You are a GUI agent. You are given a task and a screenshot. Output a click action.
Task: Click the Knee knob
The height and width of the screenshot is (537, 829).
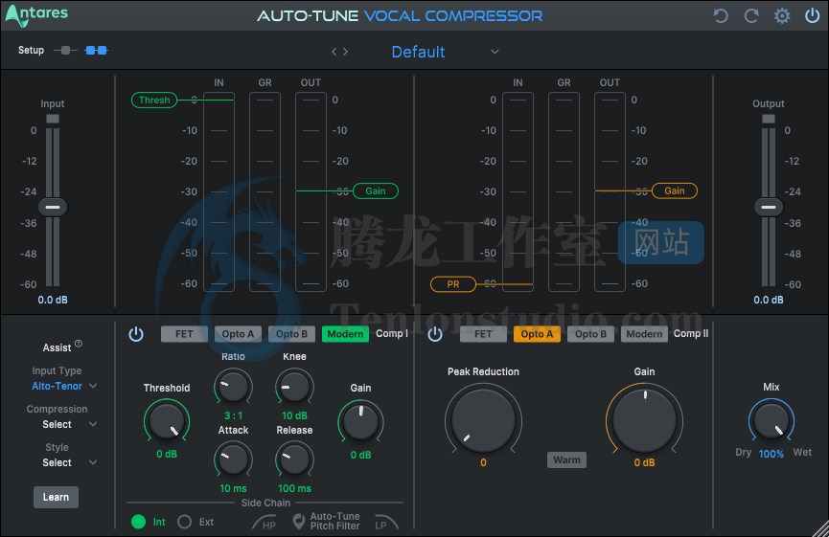(x=294, y=387)
